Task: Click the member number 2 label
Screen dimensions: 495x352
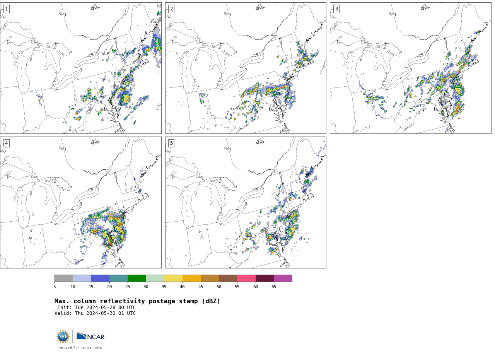Action: point(171,9)
